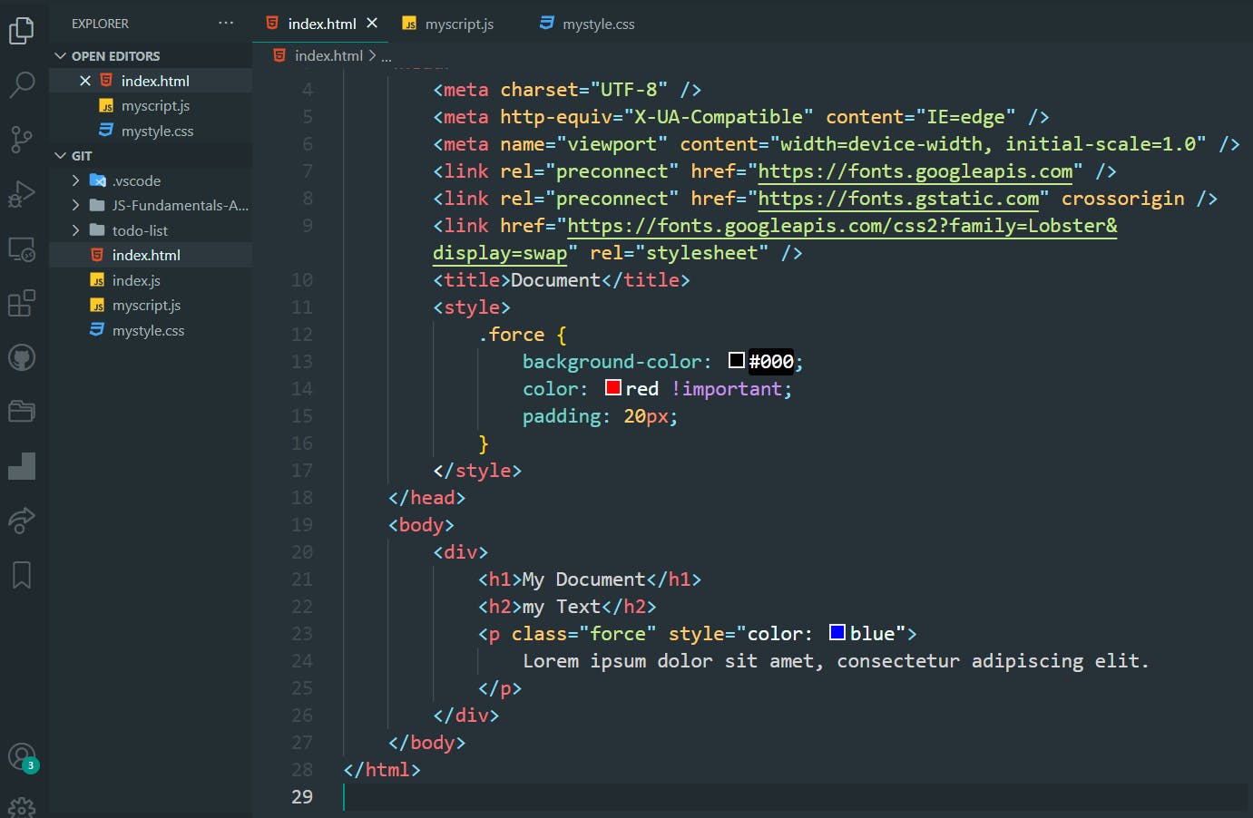The width and height of the screenshot is (1253, 818).
Task: Open the Project Manager folder icon
Action: (x=22, y=412)
